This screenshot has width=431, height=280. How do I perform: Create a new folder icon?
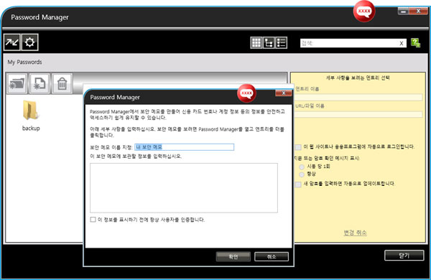(17, 83)
